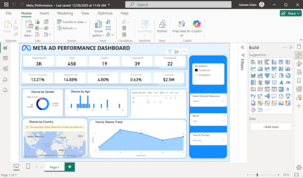
Task: Click scrollbar under the Impressions card row
Action: (x=91, y=68)
